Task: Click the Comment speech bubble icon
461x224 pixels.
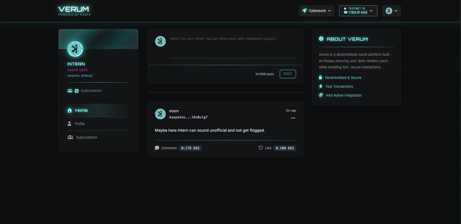Action: tap(157, 148)
